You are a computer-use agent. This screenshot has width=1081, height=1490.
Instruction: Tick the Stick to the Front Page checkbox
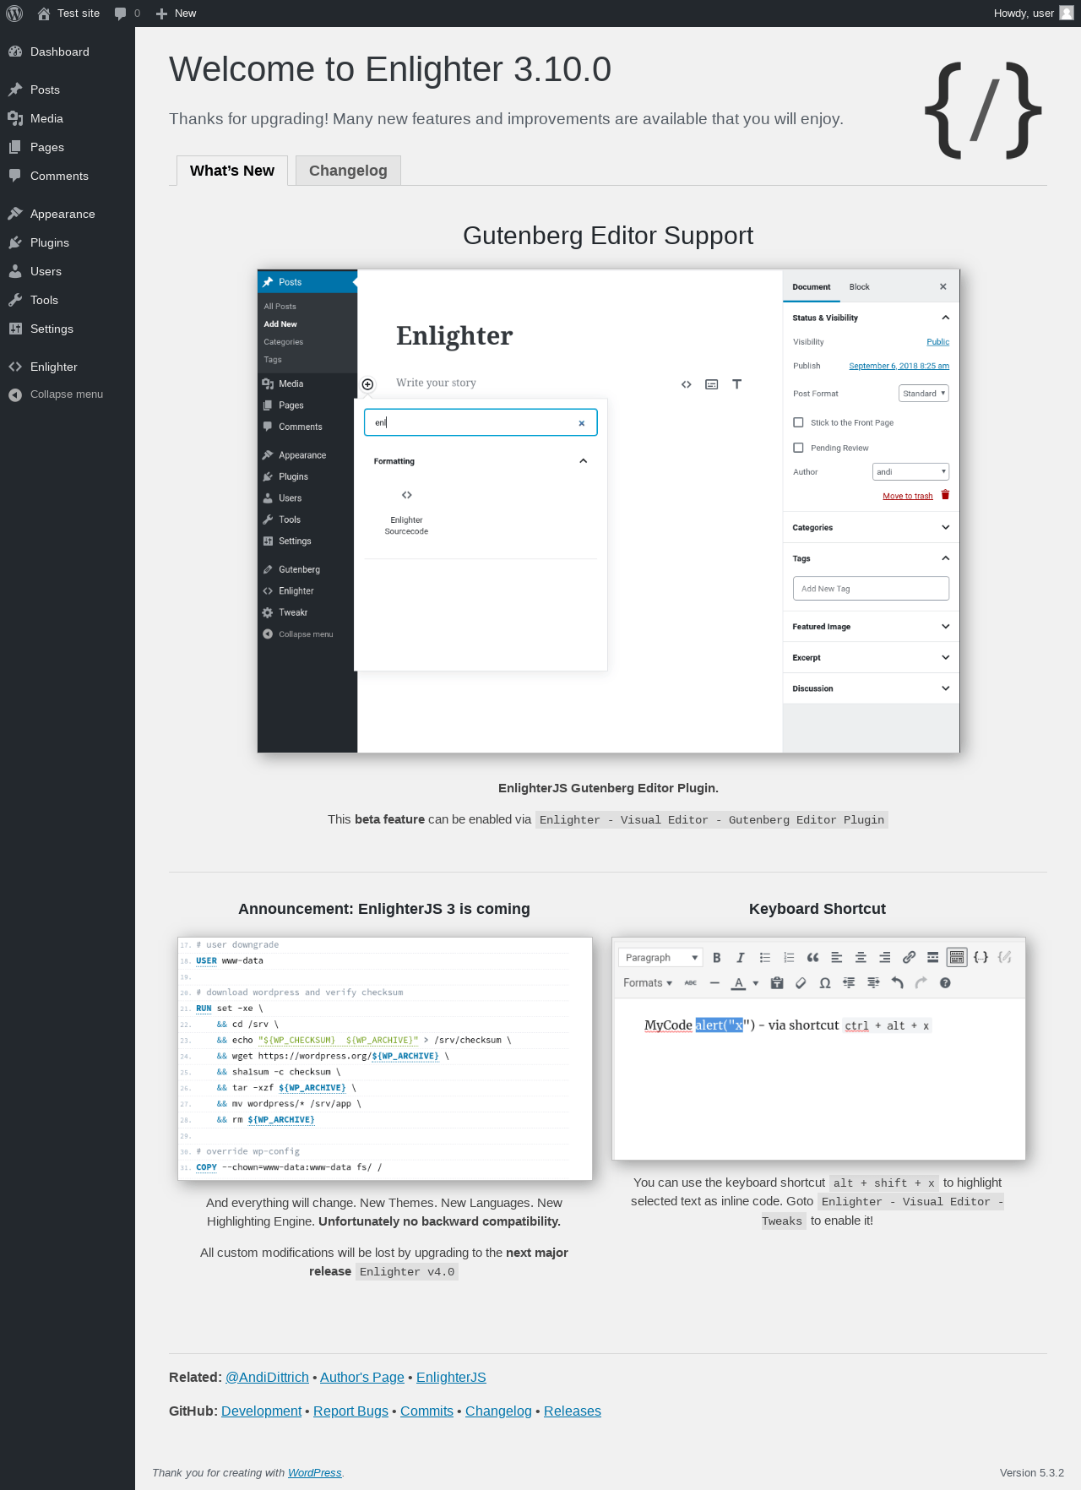pos(798,422)
